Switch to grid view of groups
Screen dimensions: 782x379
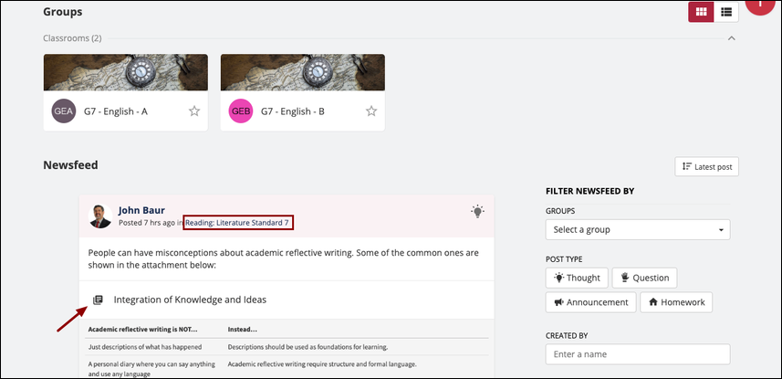(x=701, y=12)
